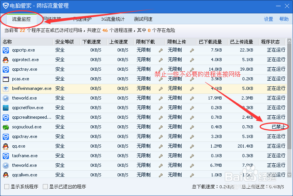Set upload limit wrench for taoframe.exe
293x196 pixels.
192,156
